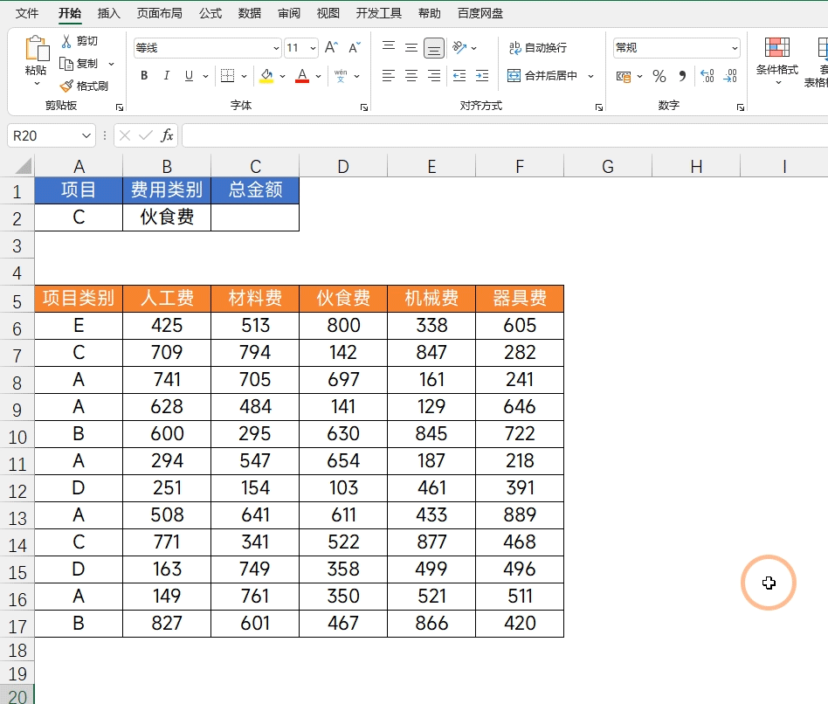Switch to 公式 Formulas tab
The width and height of the screenshot is (828, 704).
tap(210, 13)
